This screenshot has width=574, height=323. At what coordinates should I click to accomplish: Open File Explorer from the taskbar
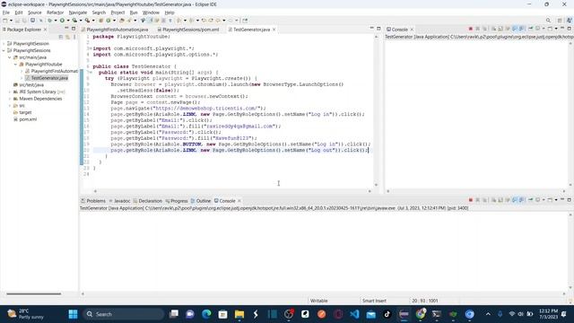(x=239, y=314)
